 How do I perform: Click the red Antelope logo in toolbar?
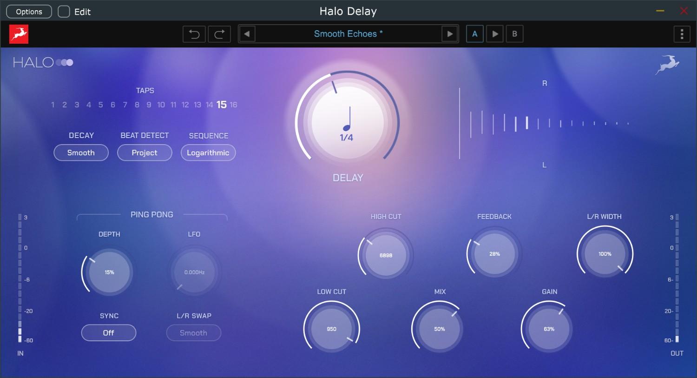point(19,34)
